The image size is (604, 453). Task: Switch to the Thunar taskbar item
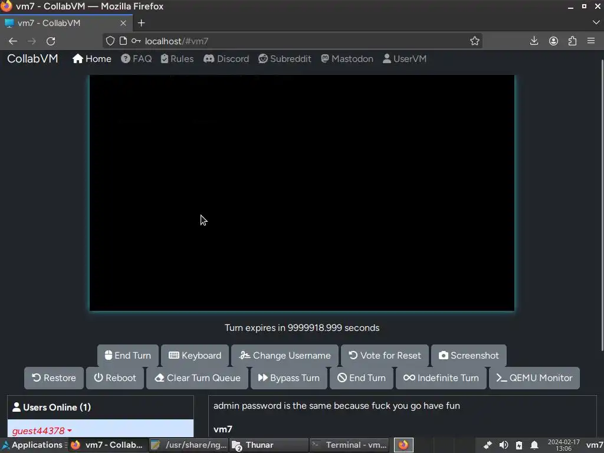(x=268, y=445)
